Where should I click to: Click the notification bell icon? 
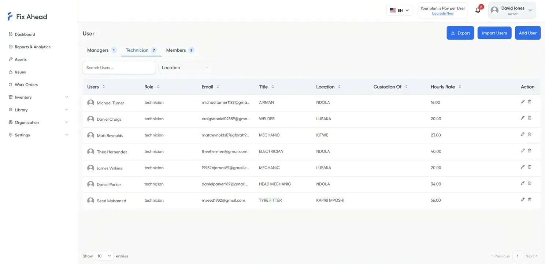pos(478,11)
